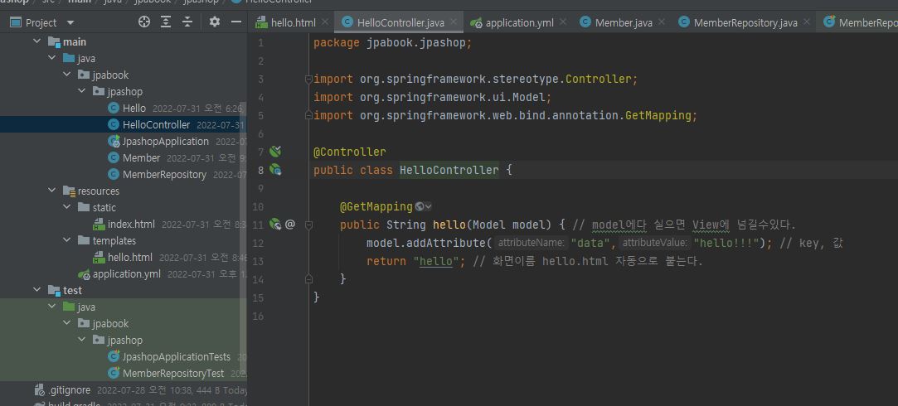Collapse the resources folder
The height and width of the screenshot is (406, 898).
[x=52, y=191]
